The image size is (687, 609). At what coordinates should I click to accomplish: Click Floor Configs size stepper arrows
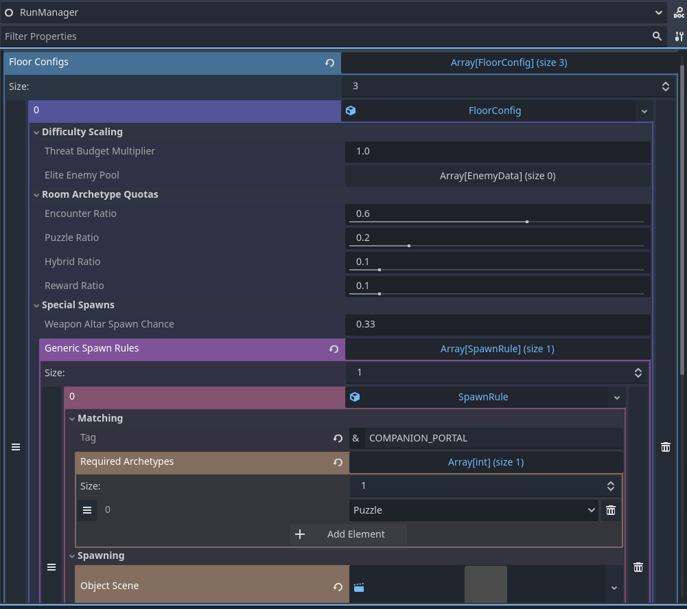point(665,87)
